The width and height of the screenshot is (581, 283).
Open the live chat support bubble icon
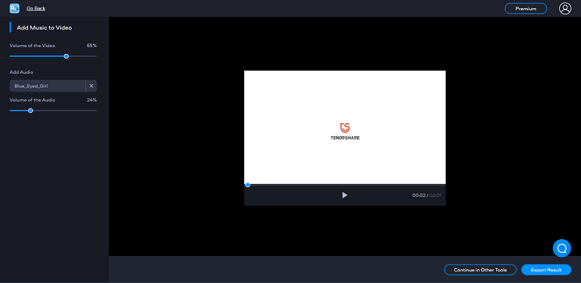tap(561, 247)
